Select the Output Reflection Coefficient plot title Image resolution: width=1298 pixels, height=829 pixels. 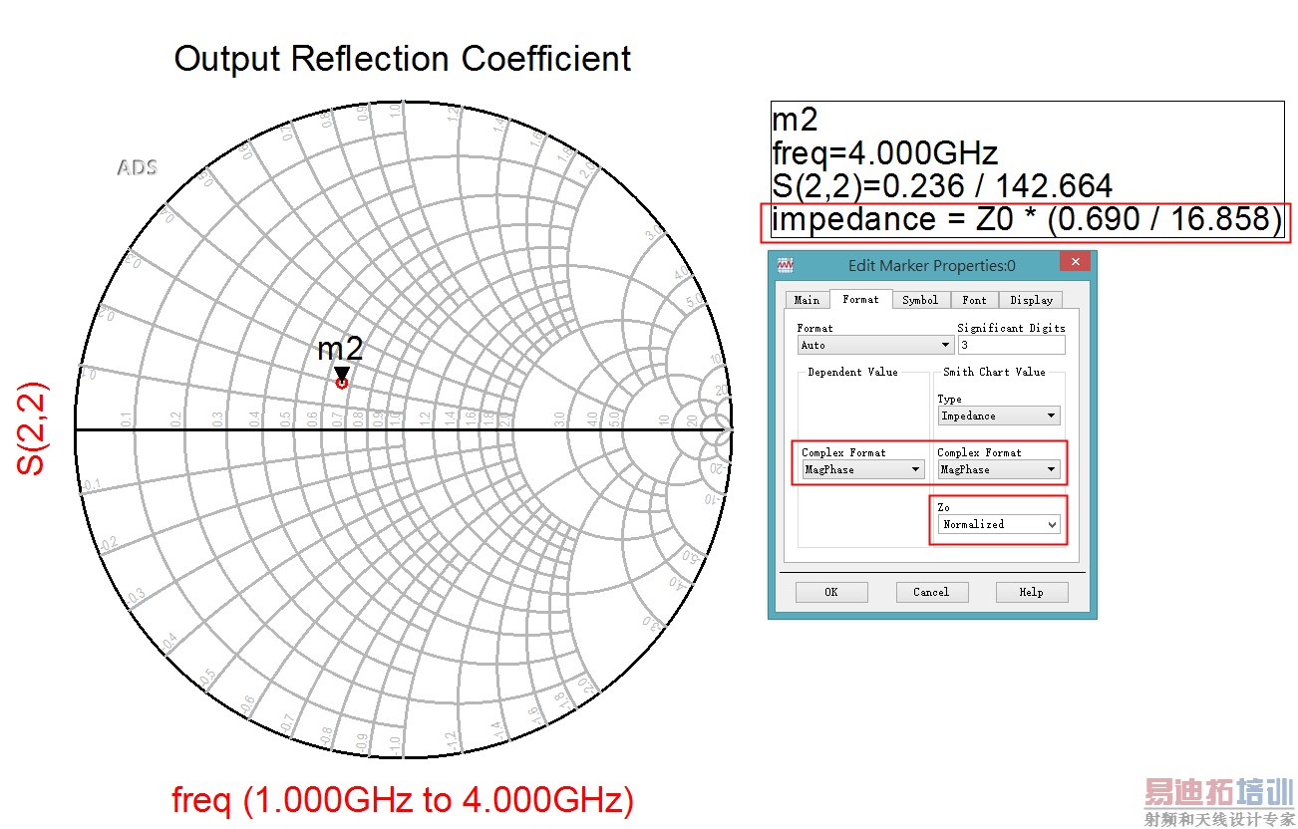403,59
